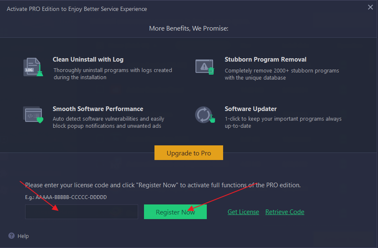The width and height of the screenshot is (378, 248).
Task: Click the Help question mark icon
Action: point(11,236)
